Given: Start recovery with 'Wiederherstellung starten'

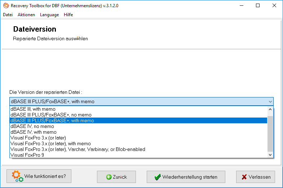Looking at the screenshot, I should tap(186, 177).
